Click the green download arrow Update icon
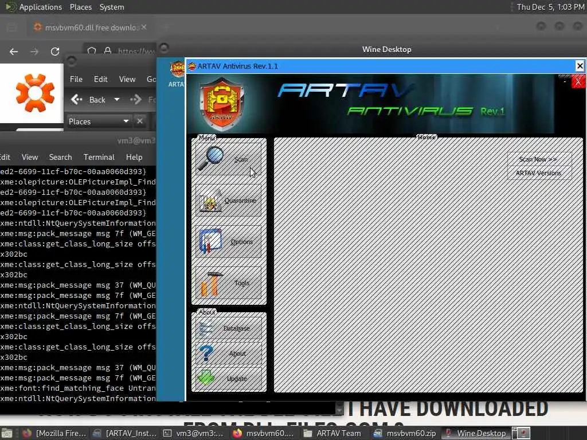 (206, 378)
